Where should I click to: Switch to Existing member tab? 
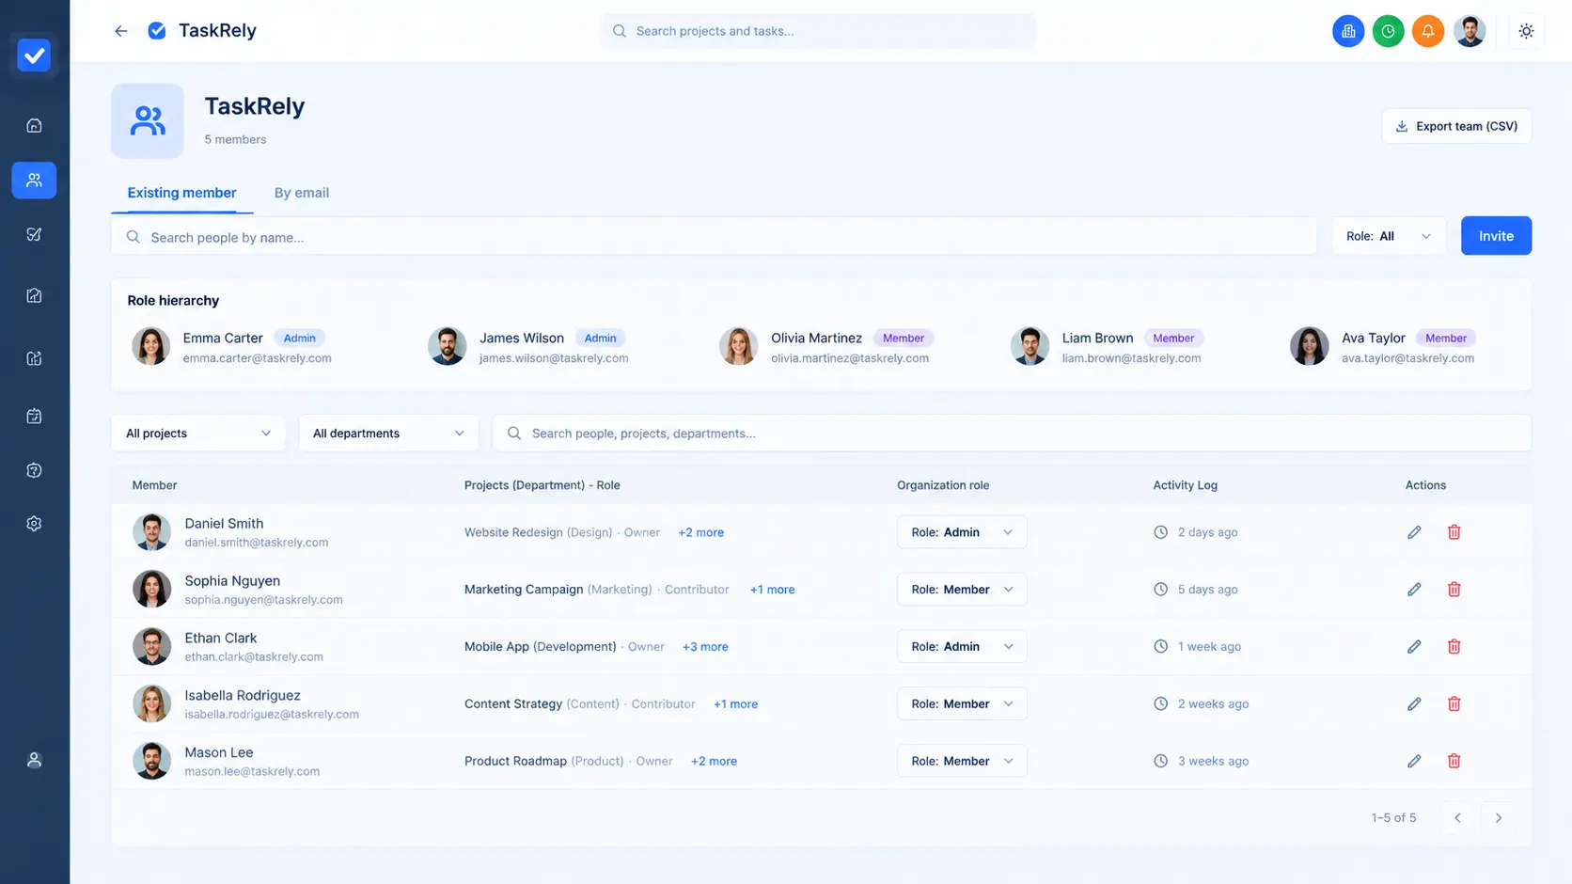[181, 193]
